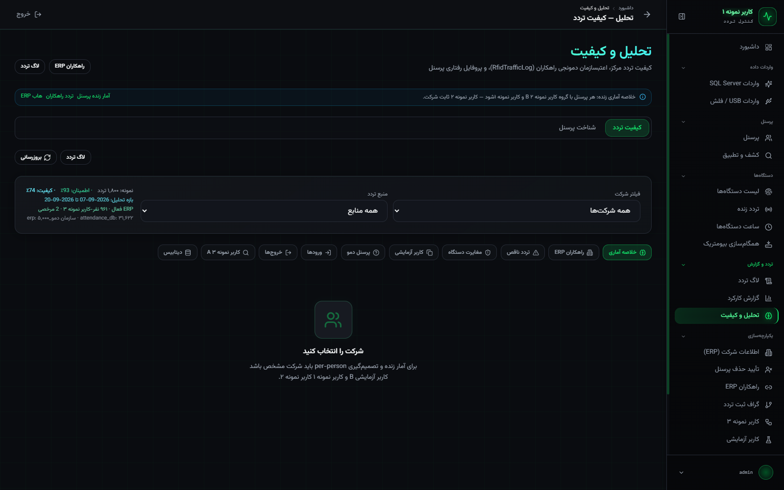Open همگام‌سازی بیومتریک download icon
The image size is (784, 490).
768,244
